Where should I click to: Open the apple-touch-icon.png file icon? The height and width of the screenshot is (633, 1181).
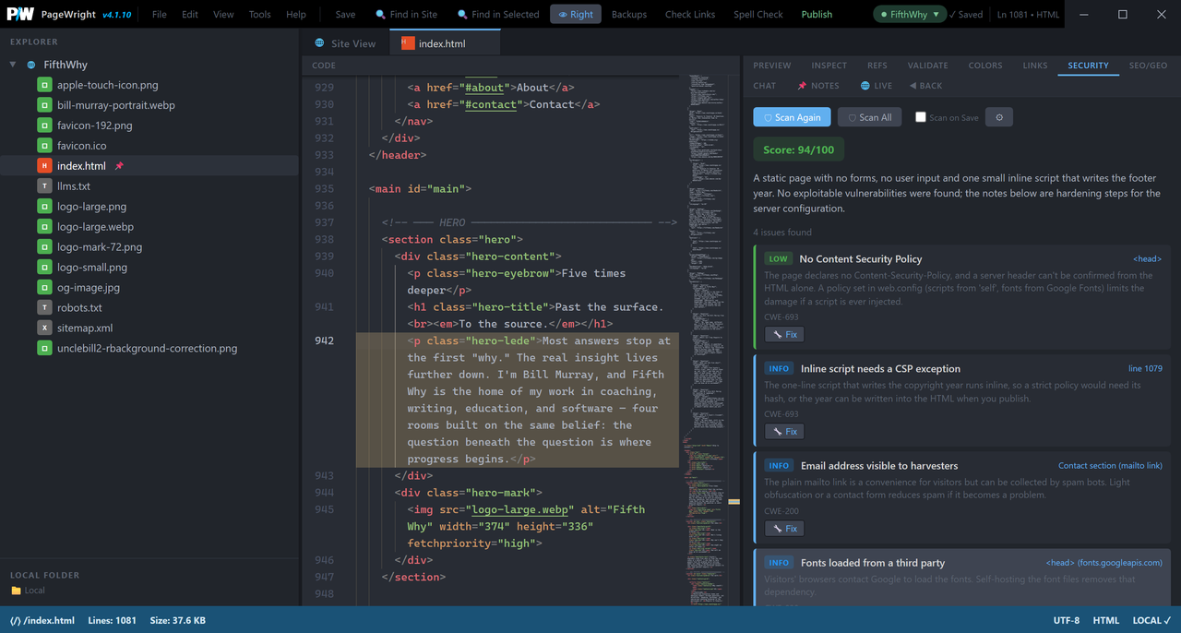point(44,85)
